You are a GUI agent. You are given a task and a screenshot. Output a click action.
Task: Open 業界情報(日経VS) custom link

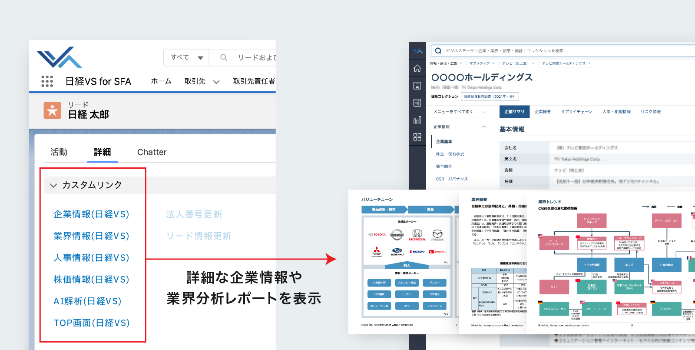tap(91, 236)
